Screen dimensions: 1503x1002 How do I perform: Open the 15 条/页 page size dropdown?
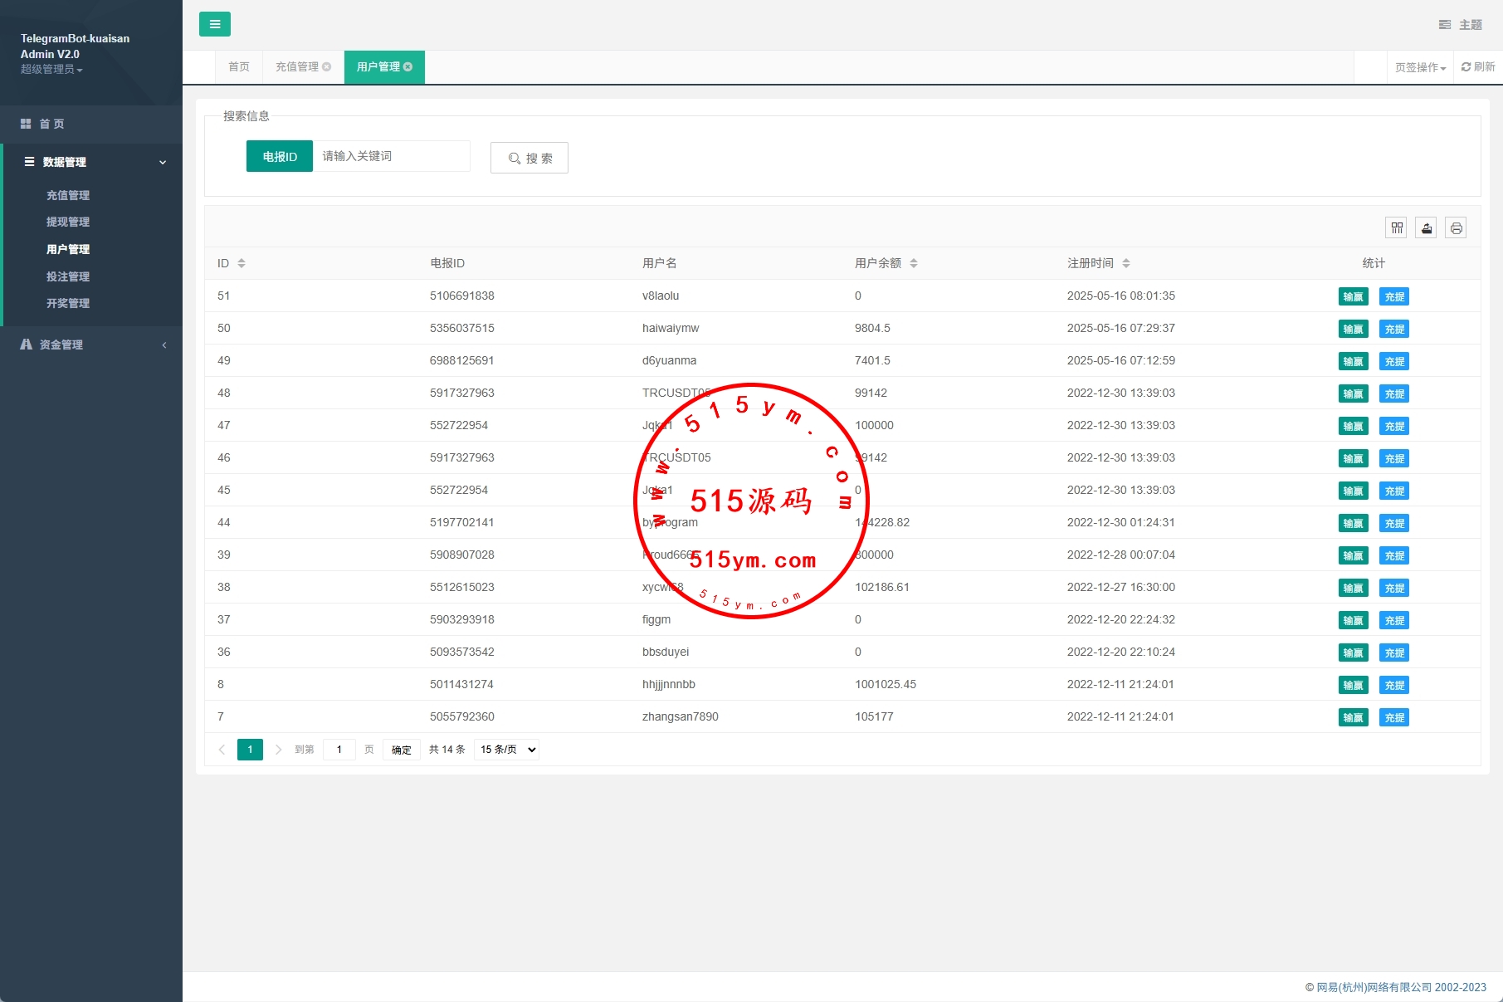[x=506, y=750]
